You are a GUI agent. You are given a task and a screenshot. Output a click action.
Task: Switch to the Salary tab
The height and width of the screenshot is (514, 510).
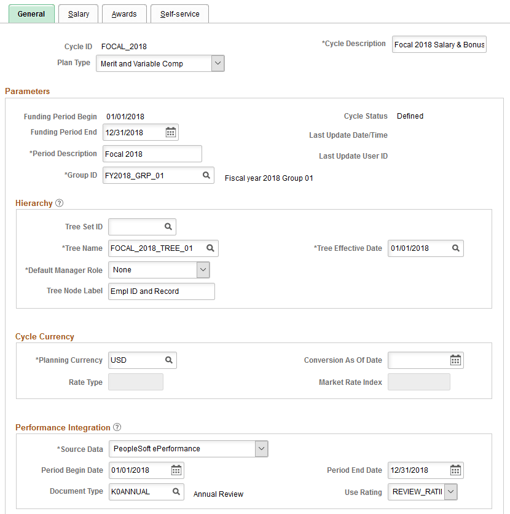pos(78,13)
